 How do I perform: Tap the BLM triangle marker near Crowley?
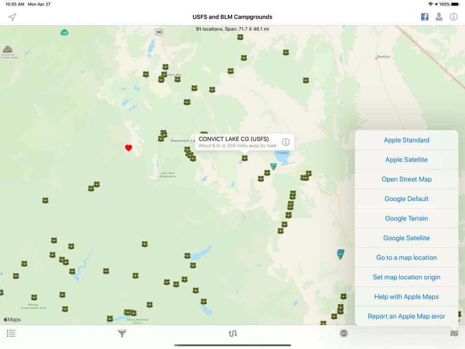point(273,167)
